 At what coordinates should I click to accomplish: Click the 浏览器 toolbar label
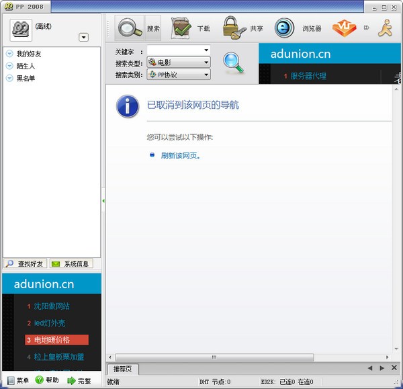(x=312, y=28)
